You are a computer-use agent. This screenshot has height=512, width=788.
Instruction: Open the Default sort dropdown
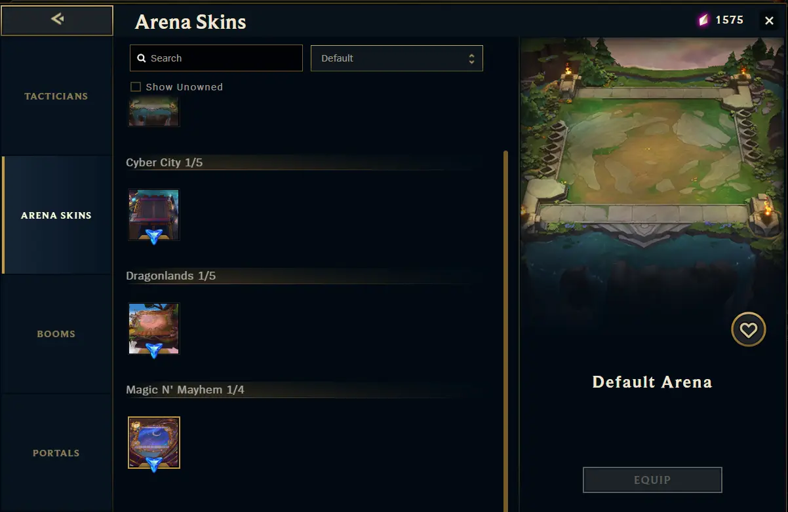tap(397, 58)
